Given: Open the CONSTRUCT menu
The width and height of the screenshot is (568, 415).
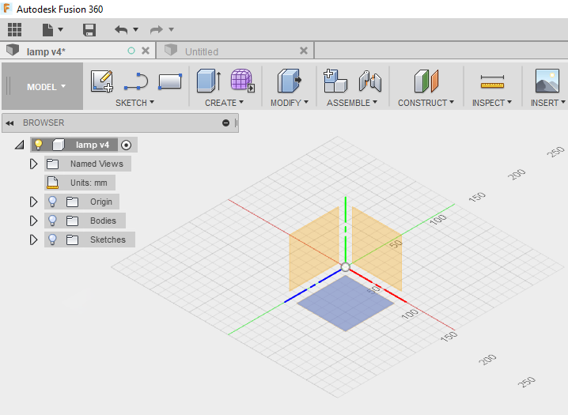Looking at the screenshot, I should (x=426, y=103).
